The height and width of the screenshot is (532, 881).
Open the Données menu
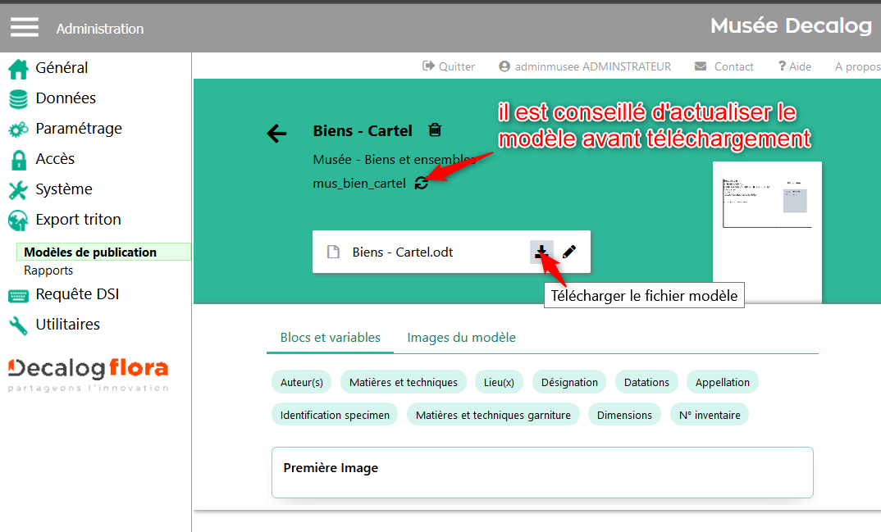pyautogui.click(x=66, y=98)
